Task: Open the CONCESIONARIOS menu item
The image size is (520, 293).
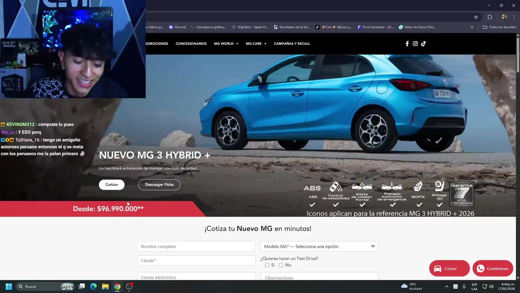Action: click(x=191, y=44)
